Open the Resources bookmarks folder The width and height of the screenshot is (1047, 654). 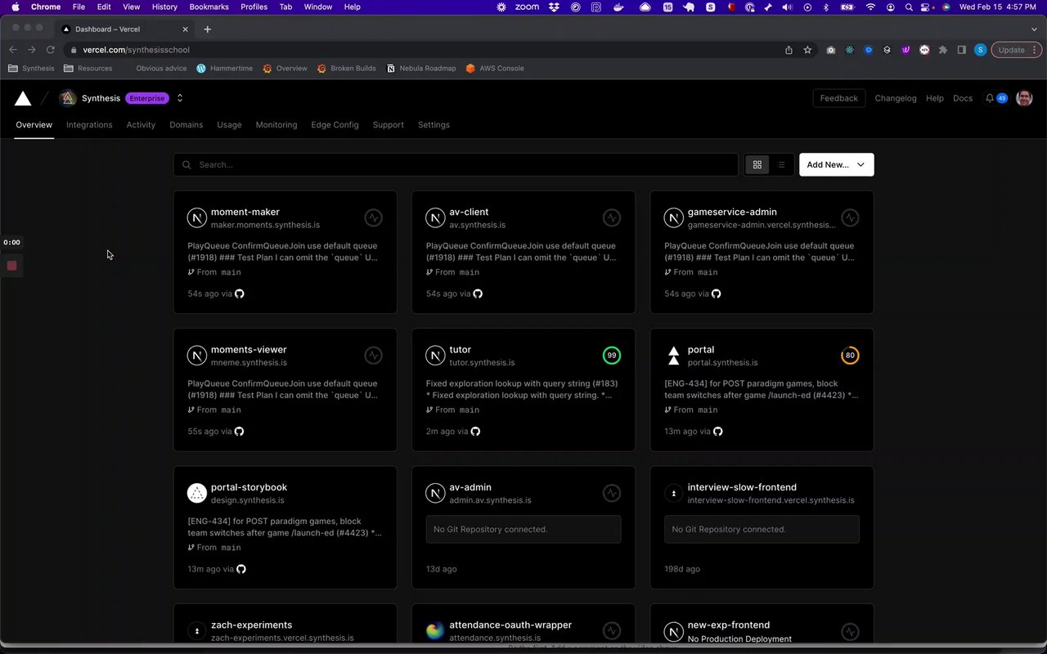(x=88, y=69)
